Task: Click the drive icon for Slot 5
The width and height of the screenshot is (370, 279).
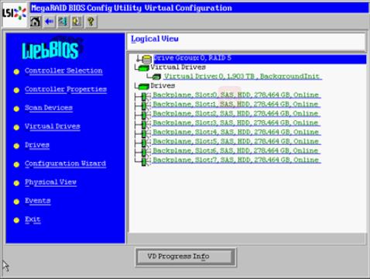Action: point(144,143)
